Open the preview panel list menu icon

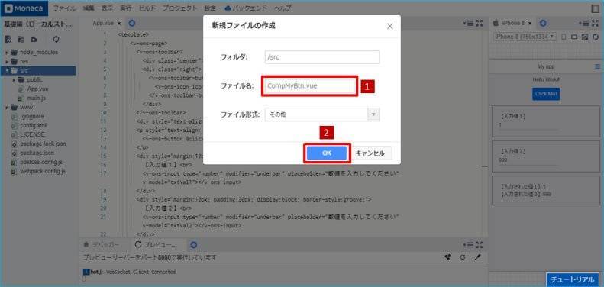coord(584,23)
